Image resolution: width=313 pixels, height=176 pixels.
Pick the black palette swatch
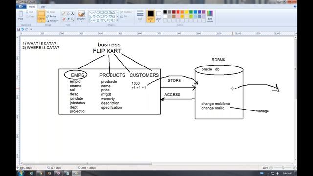tap(165, 12)
